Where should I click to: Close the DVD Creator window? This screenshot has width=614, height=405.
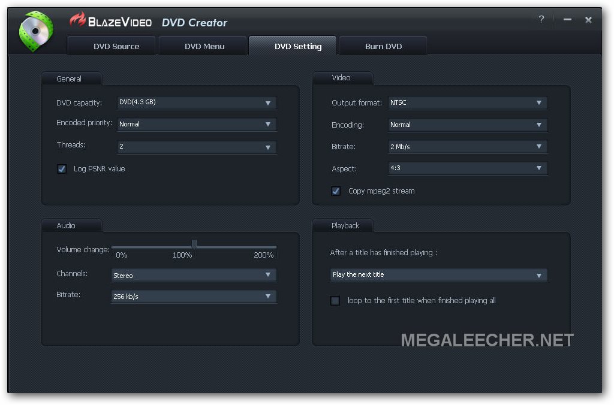[x=588, y=20]
